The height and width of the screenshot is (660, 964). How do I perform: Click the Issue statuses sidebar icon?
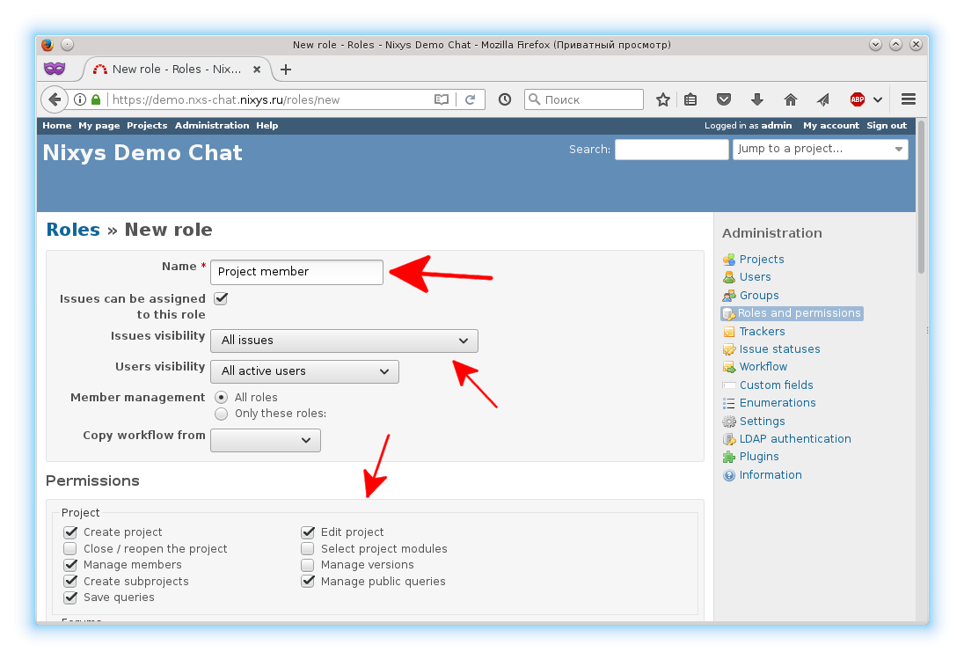(729, 349)
